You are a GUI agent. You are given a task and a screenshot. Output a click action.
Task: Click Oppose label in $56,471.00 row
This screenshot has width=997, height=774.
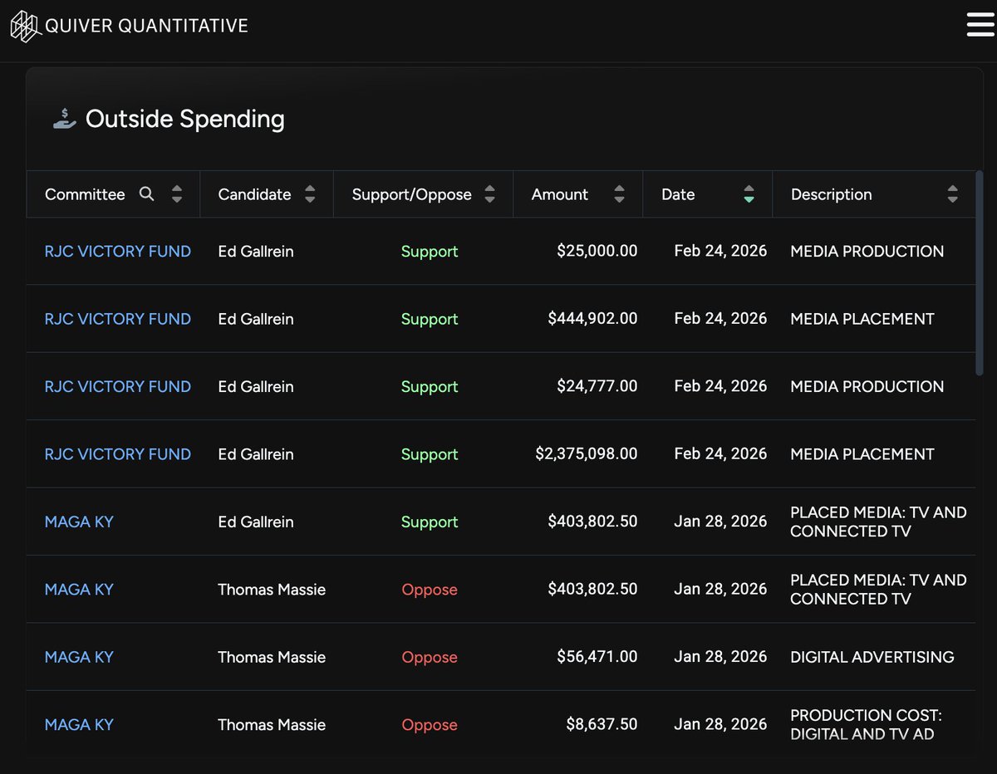click(430, 657)
